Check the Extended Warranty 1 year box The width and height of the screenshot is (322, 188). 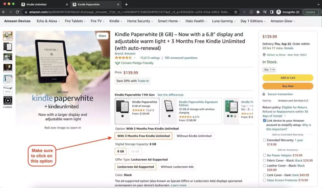coord(264,140)
